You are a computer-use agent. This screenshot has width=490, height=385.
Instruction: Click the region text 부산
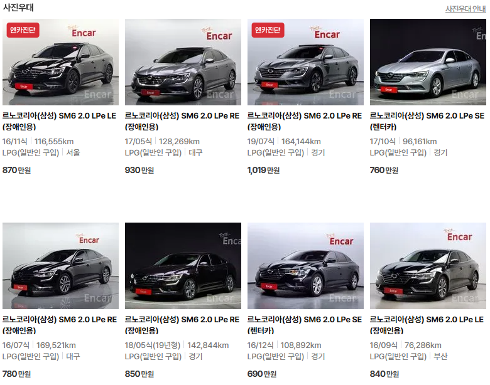pos(440,357)
